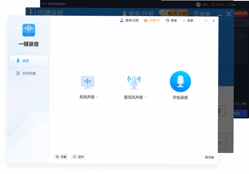The width and height of the screenshot is (249, 174).
Task: Open 客服 headset support
Action: click(171, 20)
